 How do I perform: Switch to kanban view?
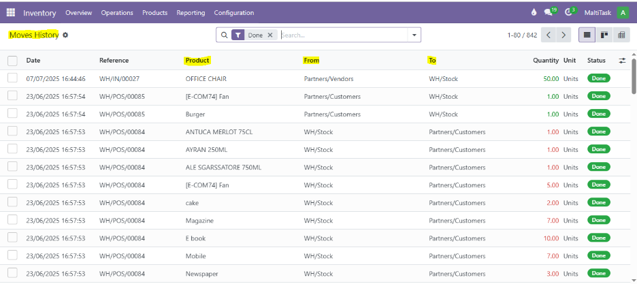604,35
